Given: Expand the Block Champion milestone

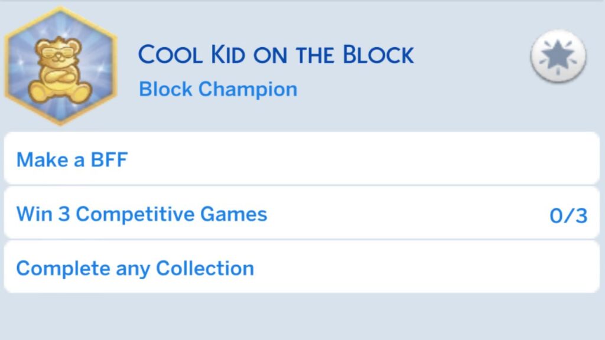Looking at the screenshot, I should tap(217, 89).
